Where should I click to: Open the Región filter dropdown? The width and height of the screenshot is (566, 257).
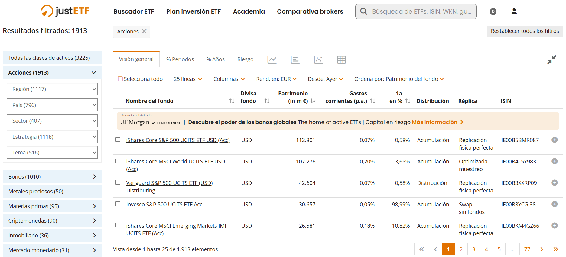pos(52,89)
